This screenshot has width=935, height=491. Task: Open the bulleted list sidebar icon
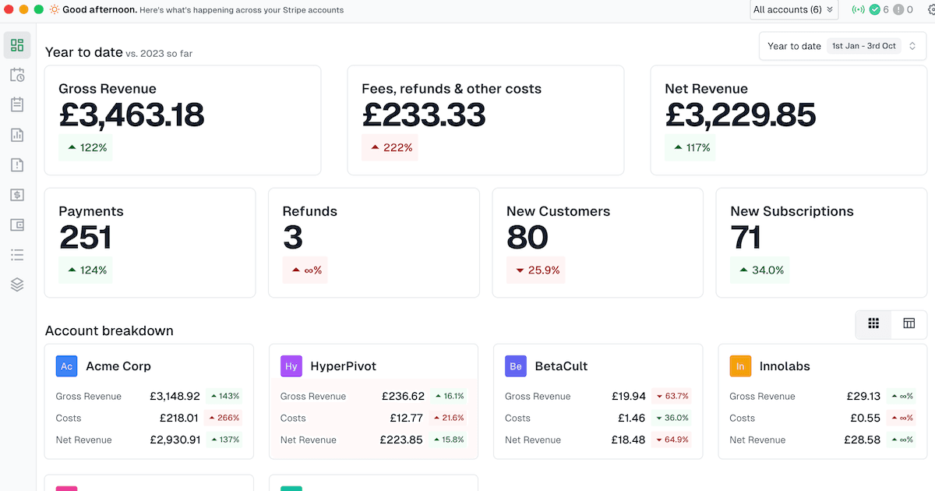click(17, 255)
